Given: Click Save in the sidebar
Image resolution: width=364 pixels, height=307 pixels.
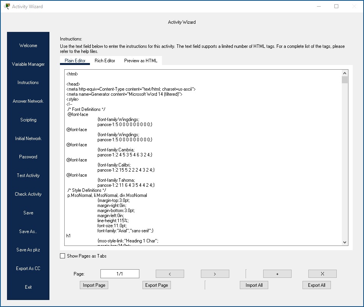Looking at the screenshot, I should (28, 213).
